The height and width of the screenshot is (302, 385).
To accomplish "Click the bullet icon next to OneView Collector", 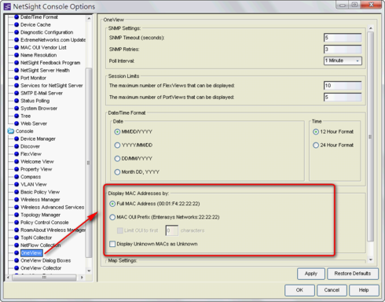I will pos(16,268).
